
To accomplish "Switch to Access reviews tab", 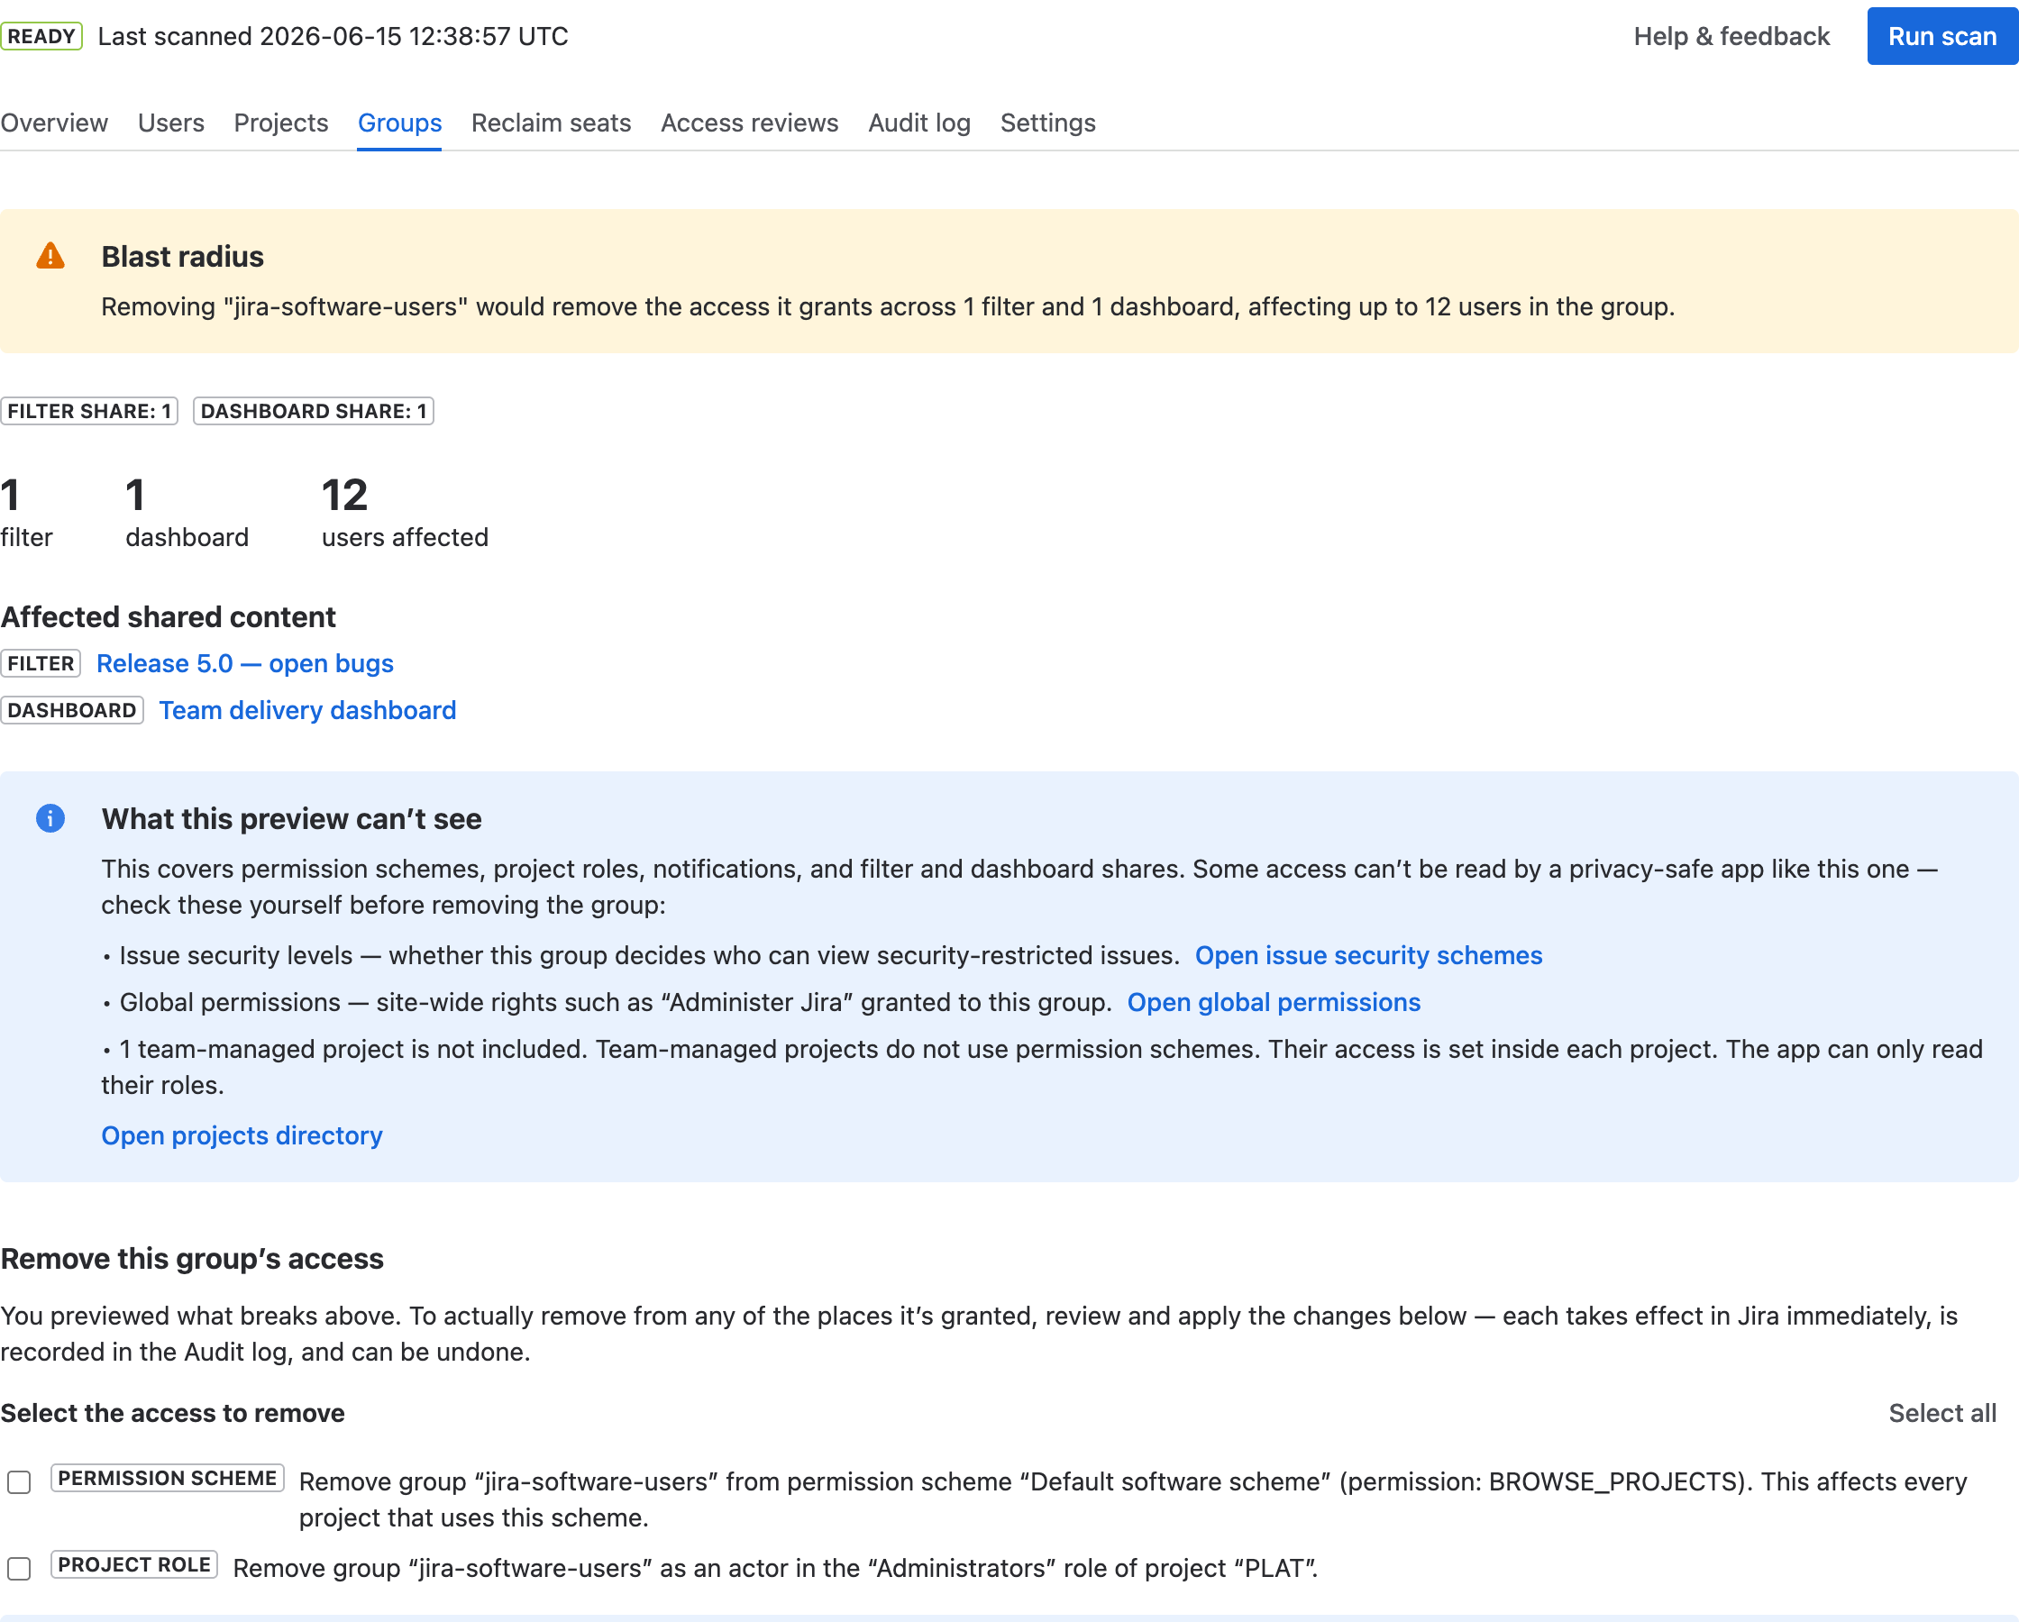I will (x=750, y=123).
